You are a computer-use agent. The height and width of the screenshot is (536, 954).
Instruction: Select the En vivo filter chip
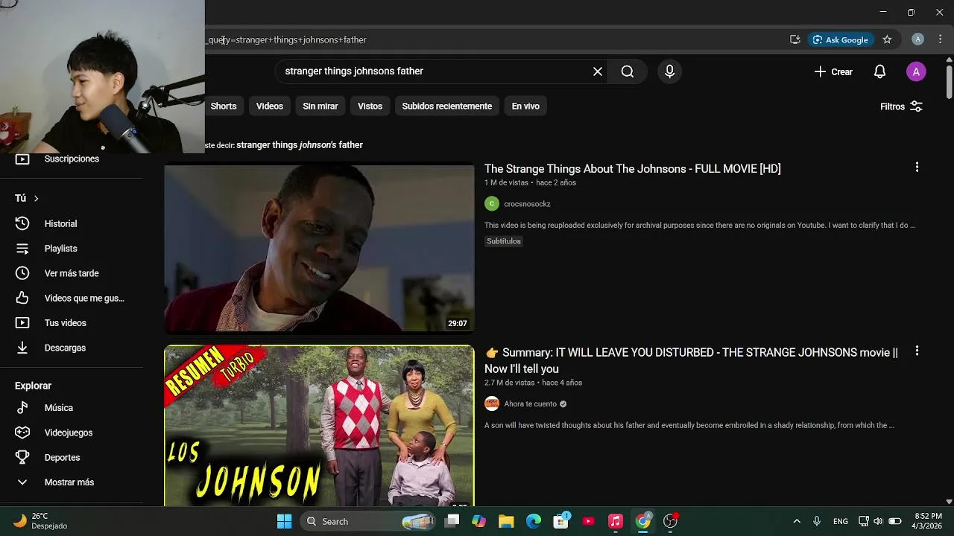[525, 106]
